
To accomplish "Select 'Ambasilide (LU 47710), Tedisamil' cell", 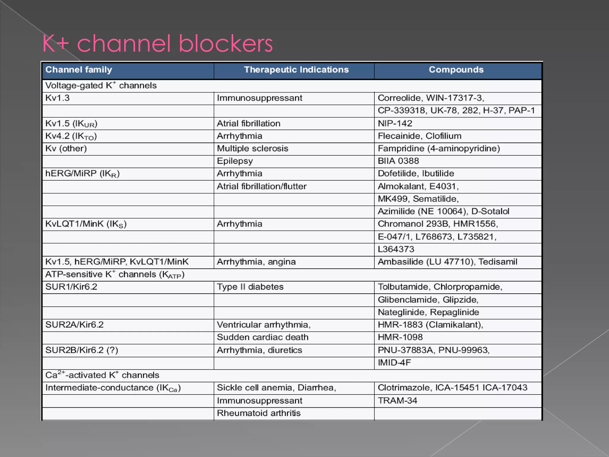I will pos(458,262).
